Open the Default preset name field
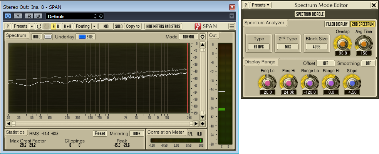The image size is (379, 154). [69, 17]
